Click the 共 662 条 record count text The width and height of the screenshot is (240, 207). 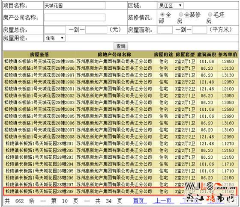(x=19, y=201)
